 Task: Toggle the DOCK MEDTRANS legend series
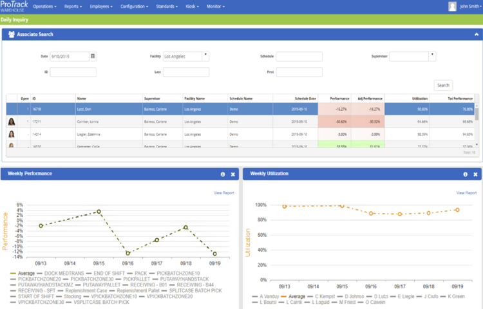click(x=60, y=274)
